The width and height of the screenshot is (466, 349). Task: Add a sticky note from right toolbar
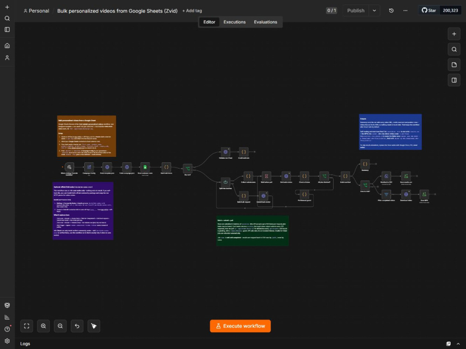click(454, 65)
